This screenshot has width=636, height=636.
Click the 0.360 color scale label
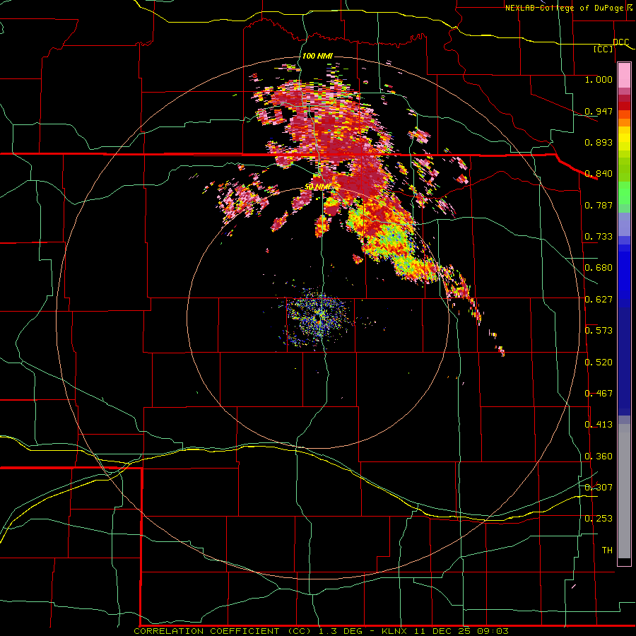click(599, 457)
